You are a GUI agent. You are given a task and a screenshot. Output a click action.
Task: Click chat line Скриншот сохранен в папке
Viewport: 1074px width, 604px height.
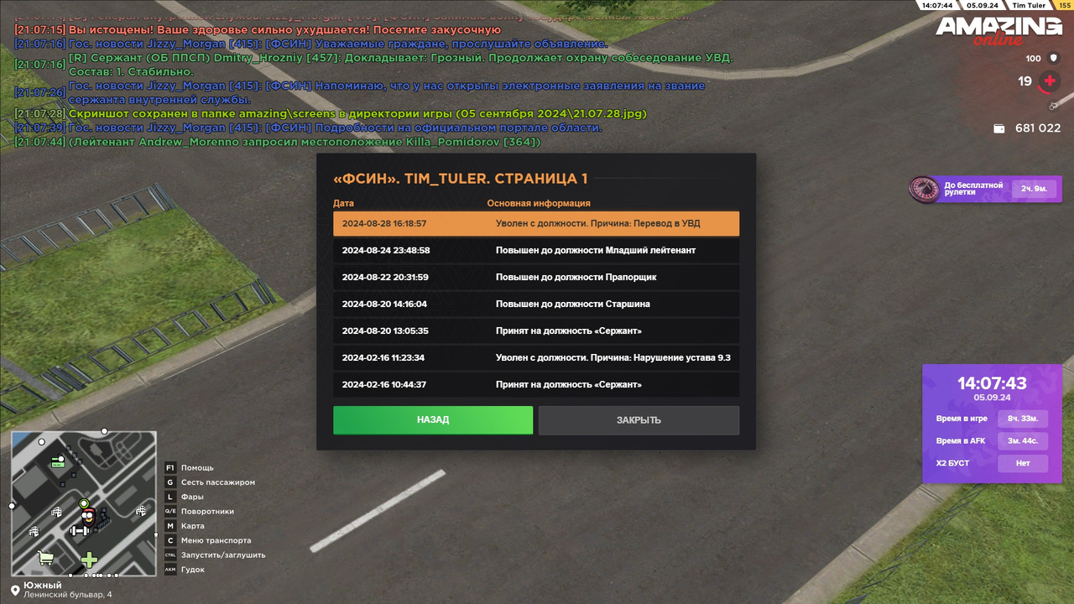click(x=331, y=113)
